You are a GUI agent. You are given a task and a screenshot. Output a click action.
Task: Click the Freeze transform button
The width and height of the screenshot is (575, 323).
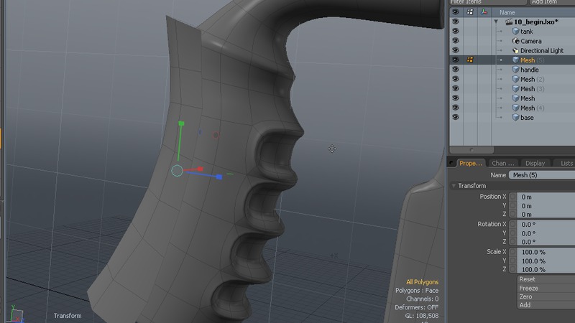[x=546, y=289]
